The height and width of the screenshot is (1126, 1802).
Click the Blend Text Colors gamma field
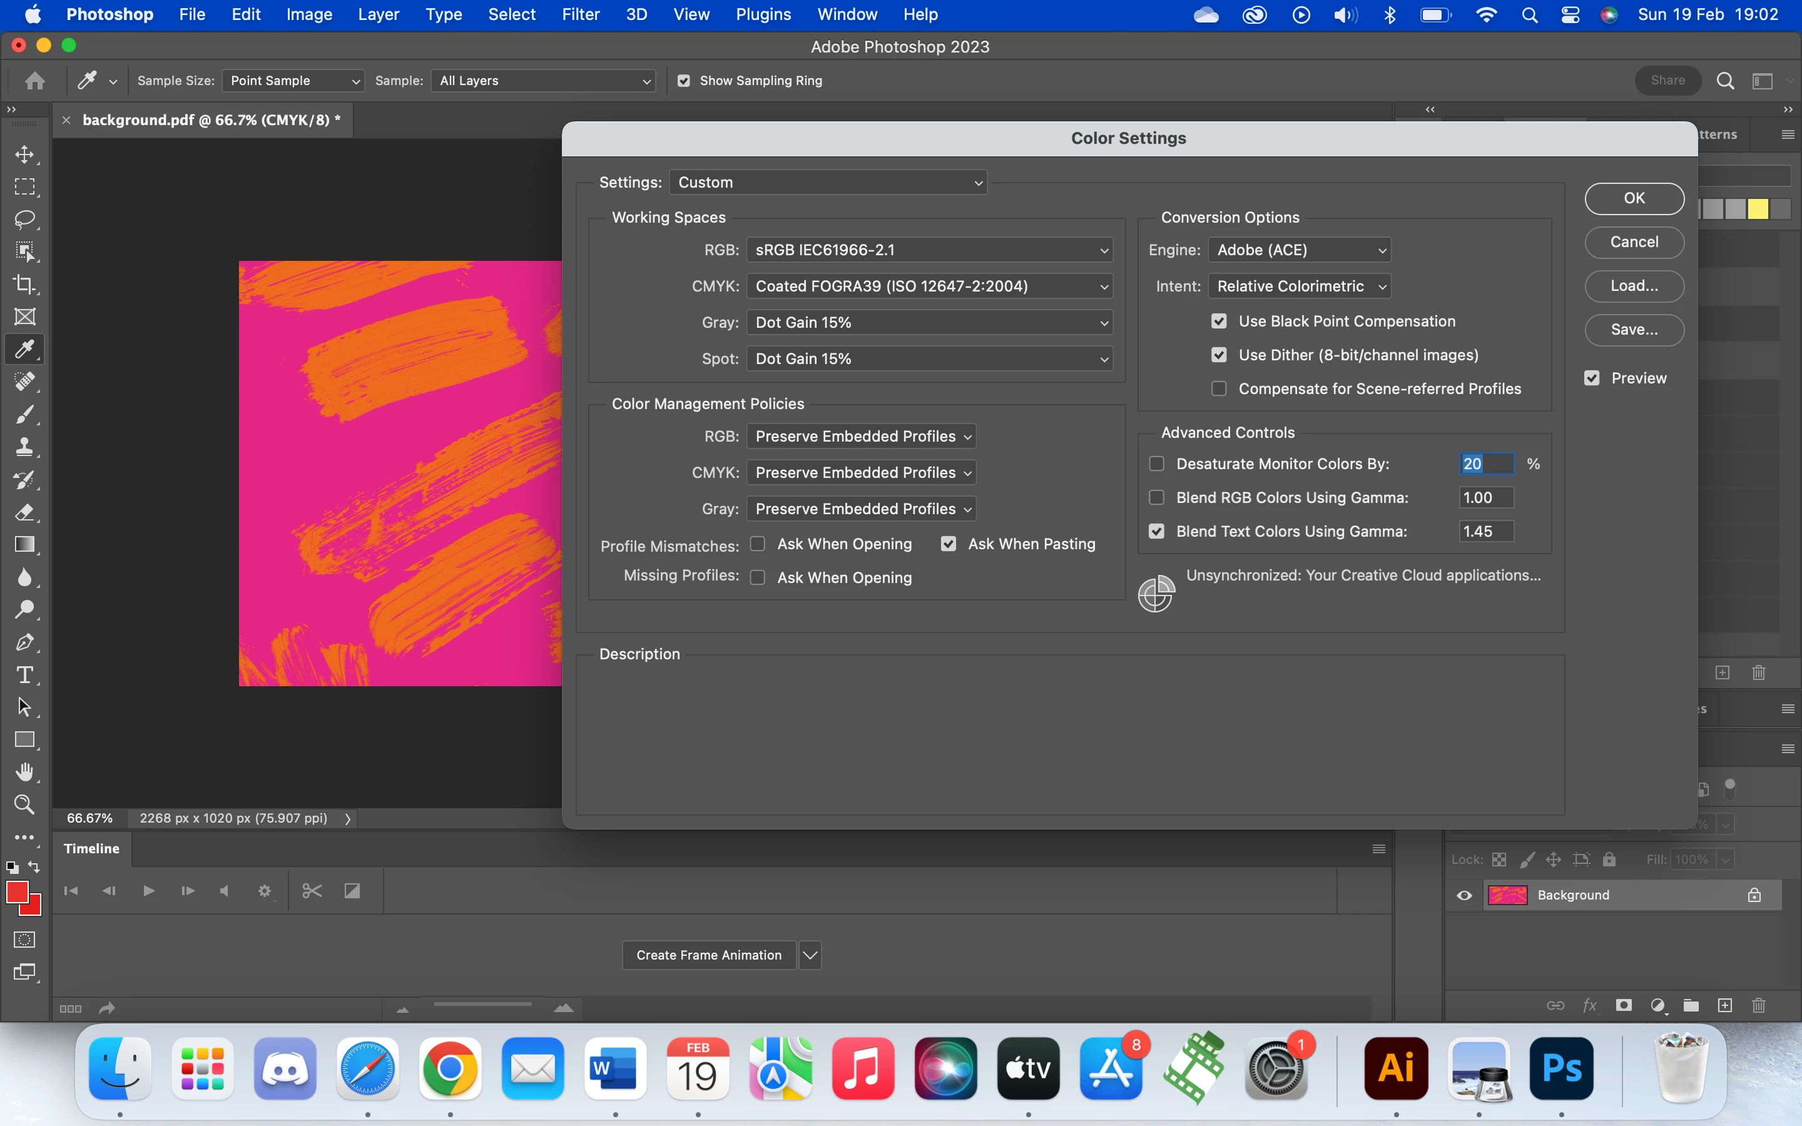[1485, 532]
